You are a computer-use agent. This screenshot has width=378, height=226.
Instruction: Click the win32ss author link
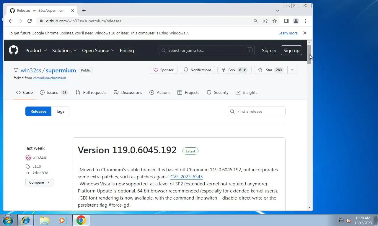[40, 157]
